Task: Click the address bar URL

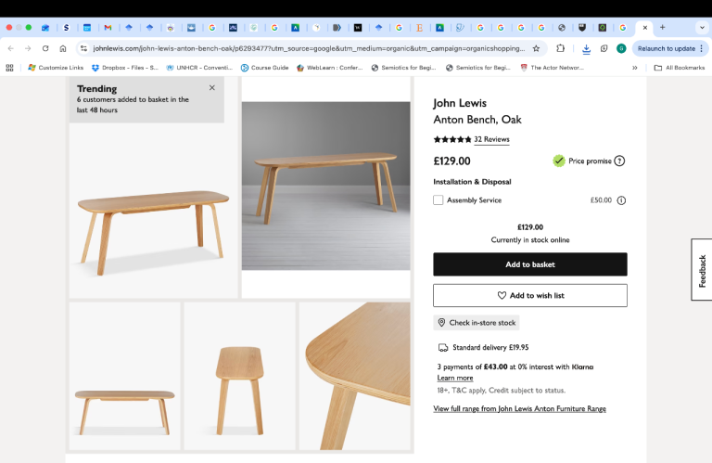Action: click(309, 48)
